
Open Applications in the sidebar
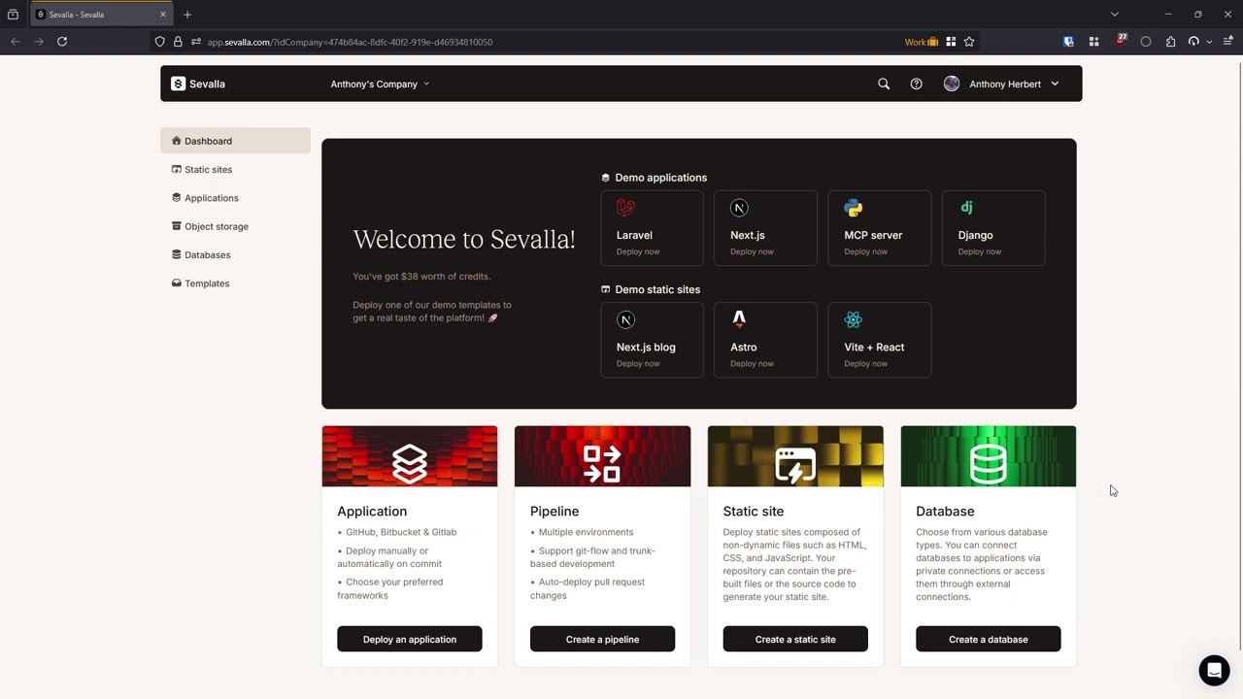pyautogui.click(x=236, y=198)
